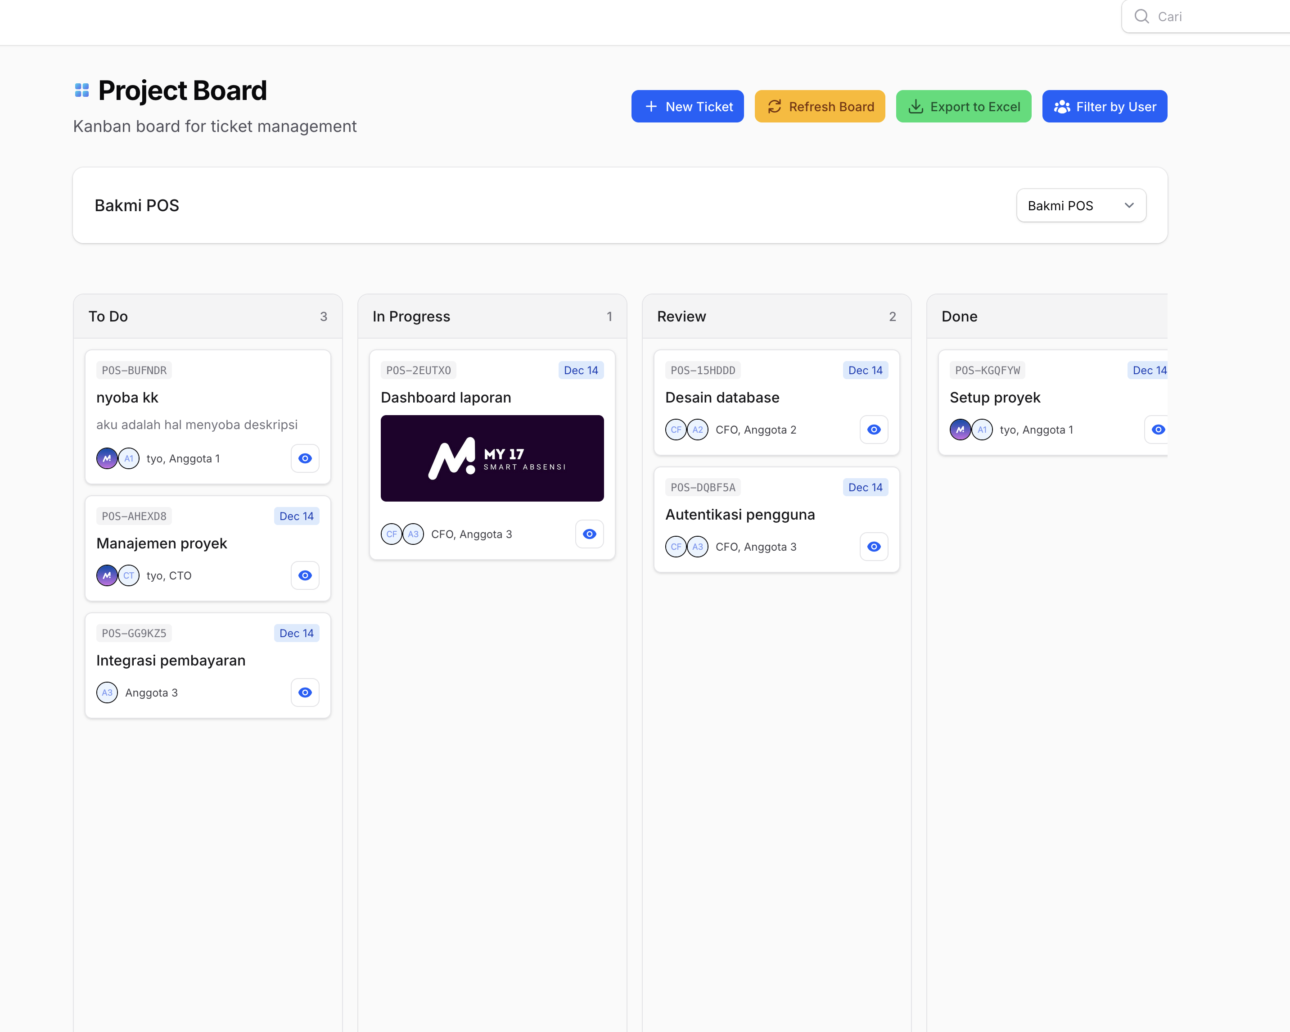Click the Export to Excel button
1290x1032 pixels.
963,107
